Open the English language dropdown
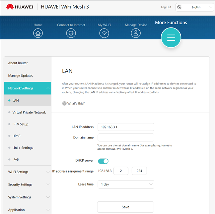 click(x=194, y=7)
